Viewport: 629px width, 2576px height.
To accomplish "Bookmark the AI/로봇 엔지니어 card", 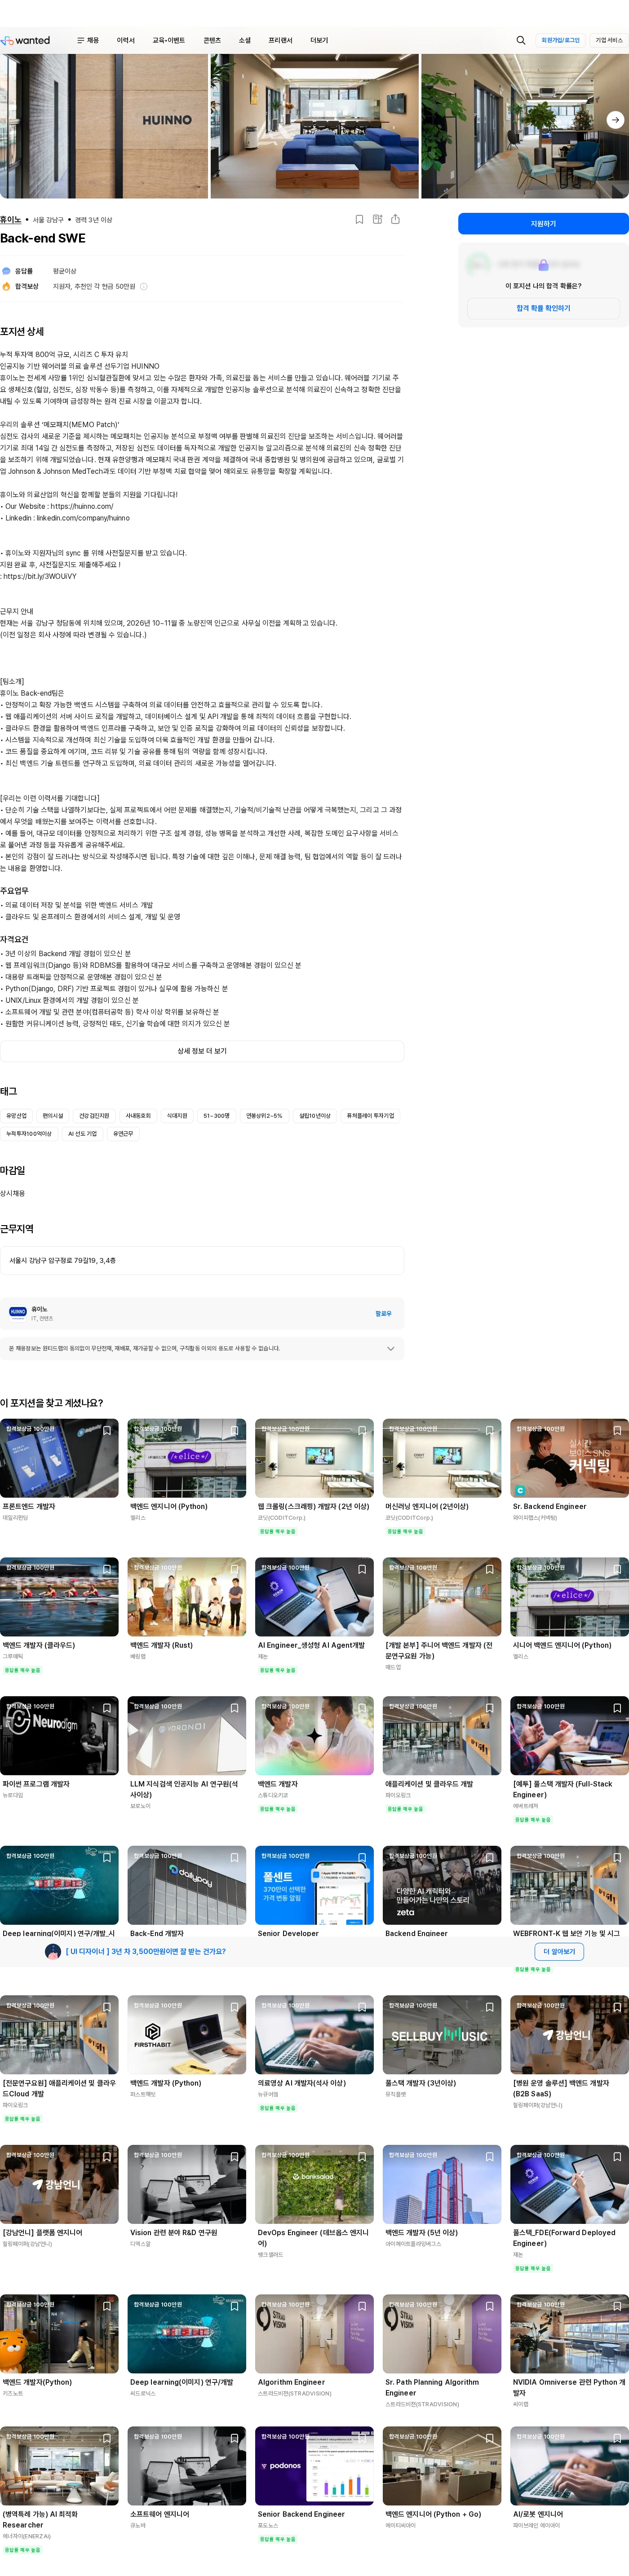I will click(x=617, y=2438).
